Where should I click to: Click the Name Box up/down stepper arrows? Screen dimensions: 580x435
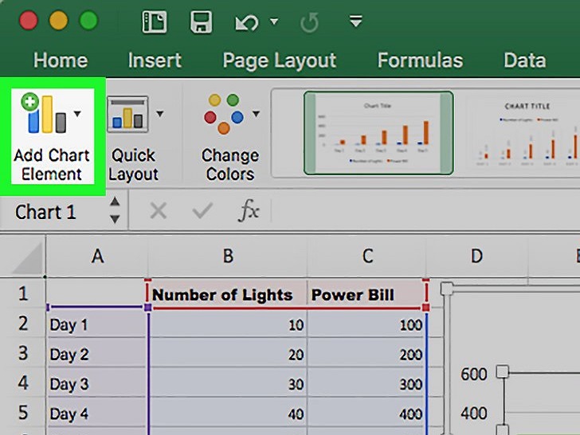115,210
